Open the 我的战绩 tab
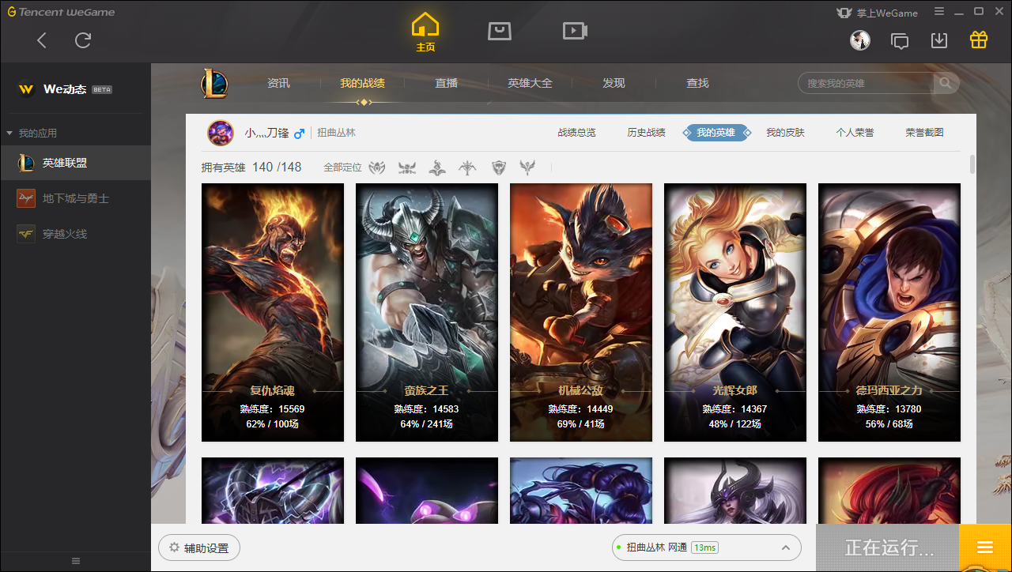This screenshot has width=1012, height=572. pyautogui.click(x=363, y=83)
